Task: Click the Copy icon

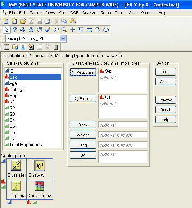Action: (x=64, y=21)
